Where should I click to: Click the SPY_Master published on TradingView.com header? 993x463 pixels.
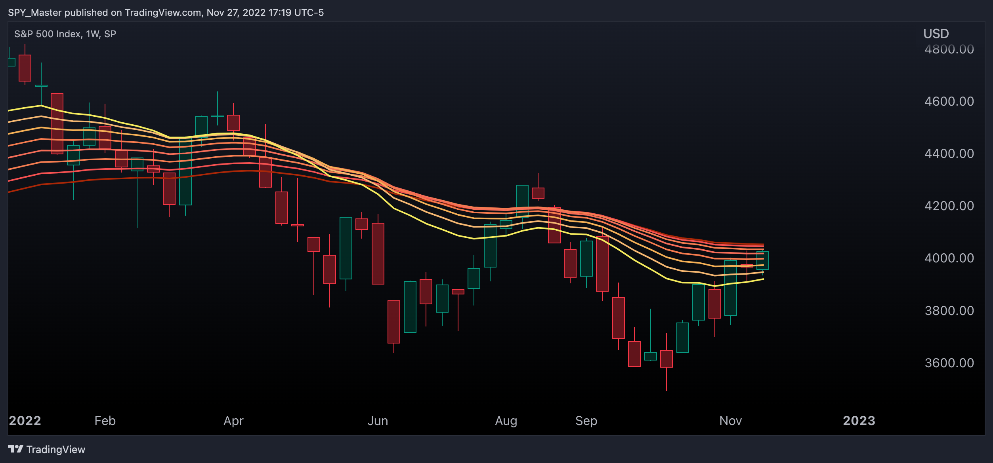[x=166, y=13]
